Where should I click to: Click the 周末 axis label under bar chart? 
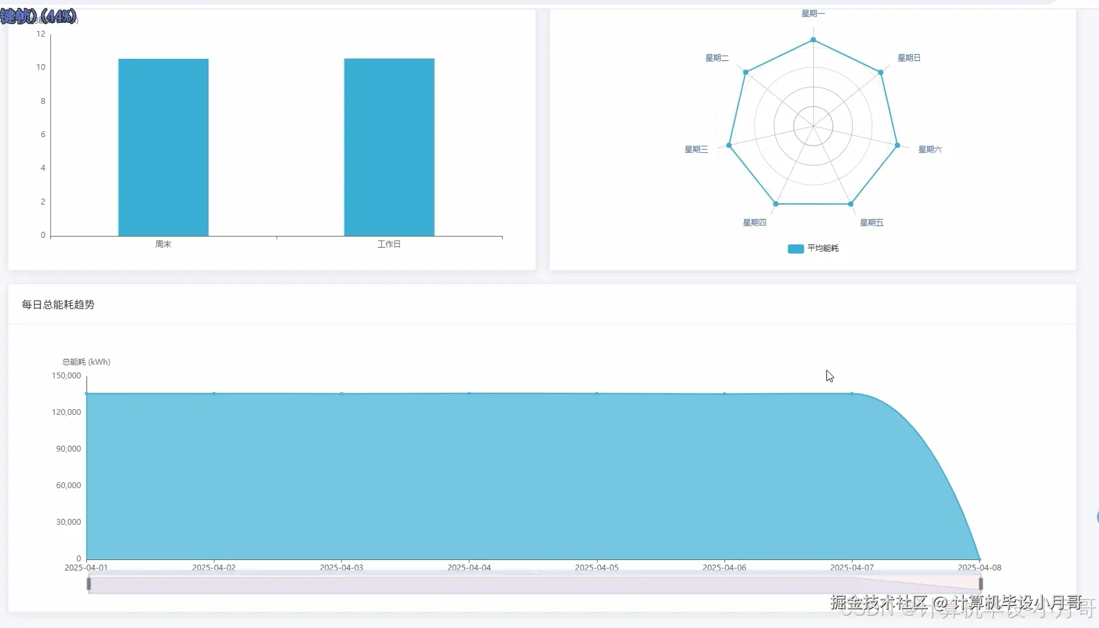tap(163, 244)
